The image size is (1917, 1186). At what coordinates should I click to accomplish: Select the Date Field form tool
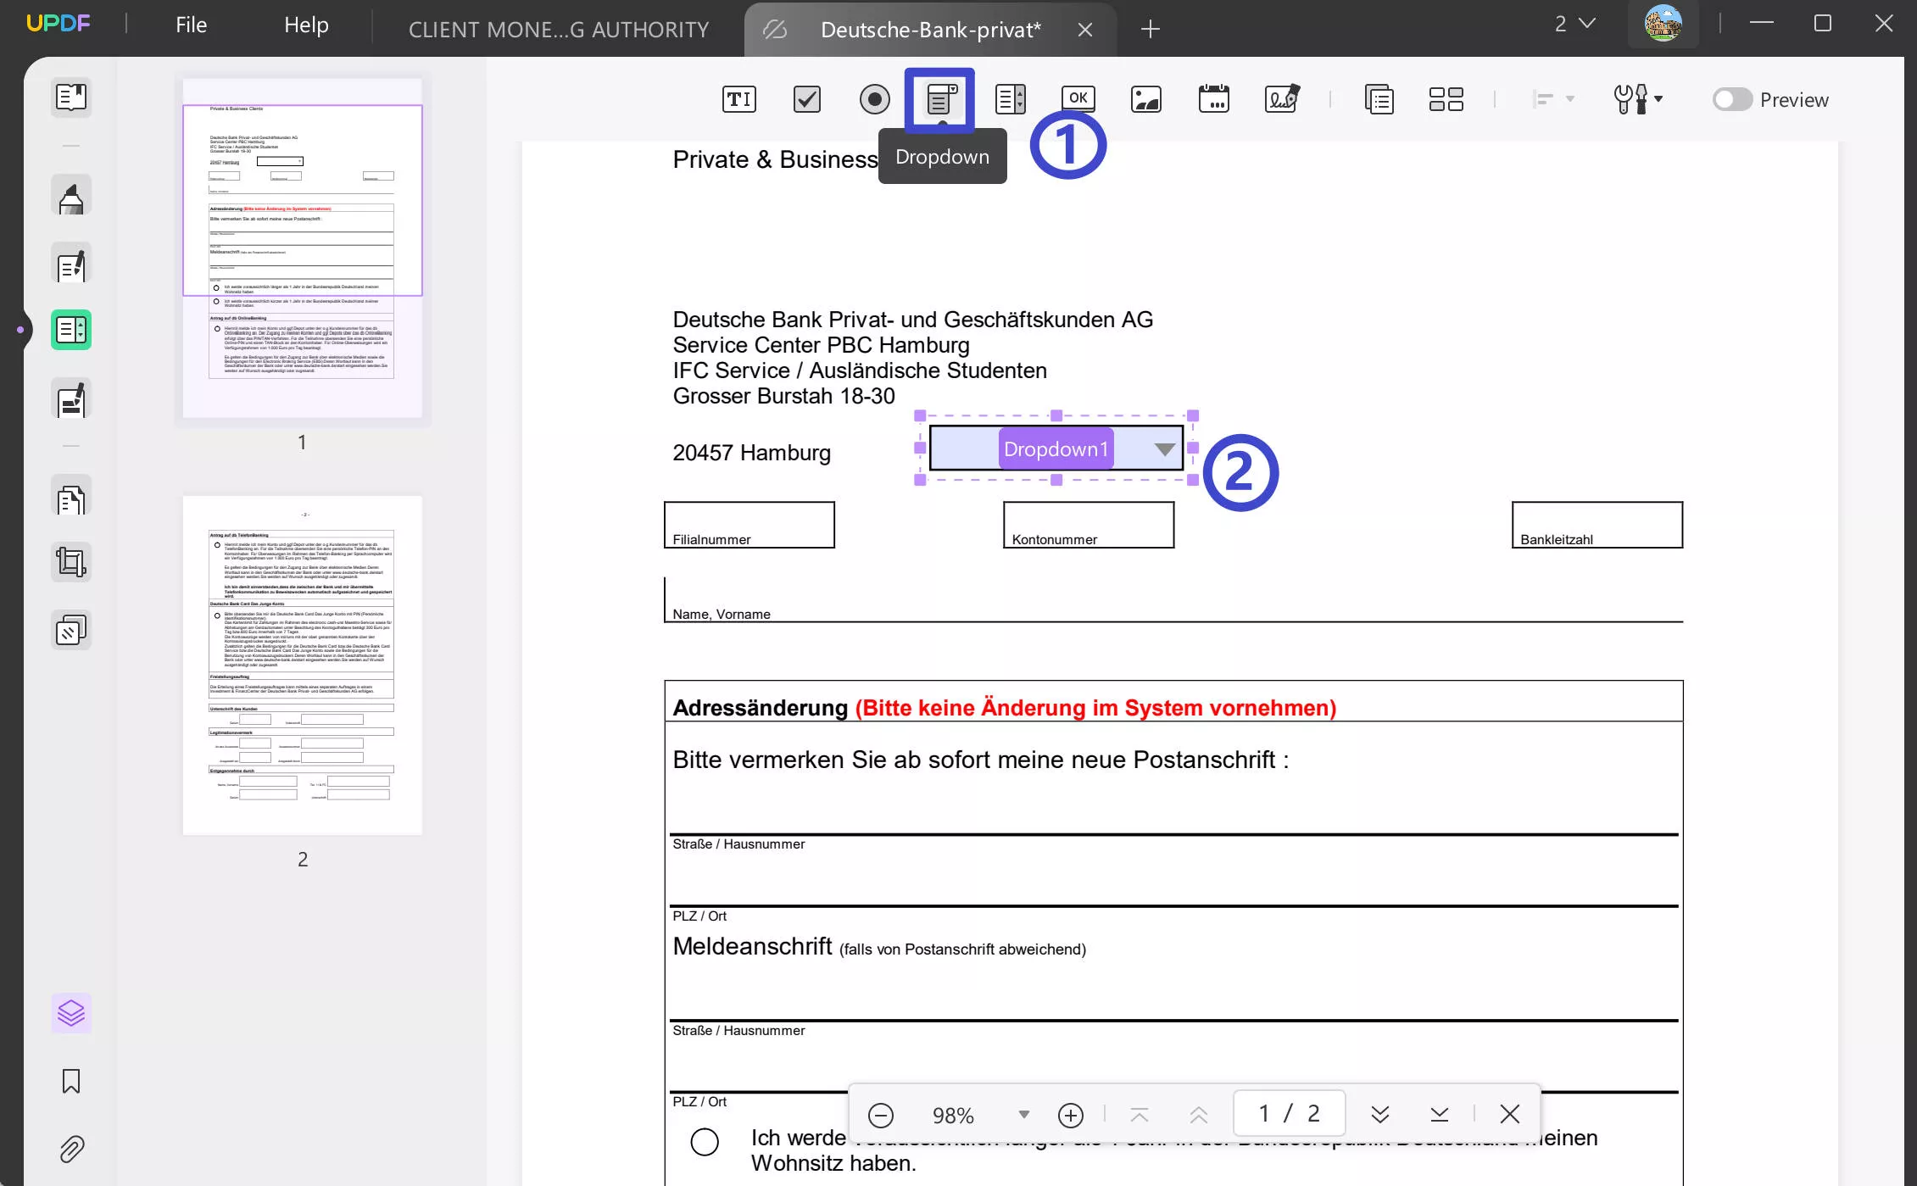click(1213, 99)
